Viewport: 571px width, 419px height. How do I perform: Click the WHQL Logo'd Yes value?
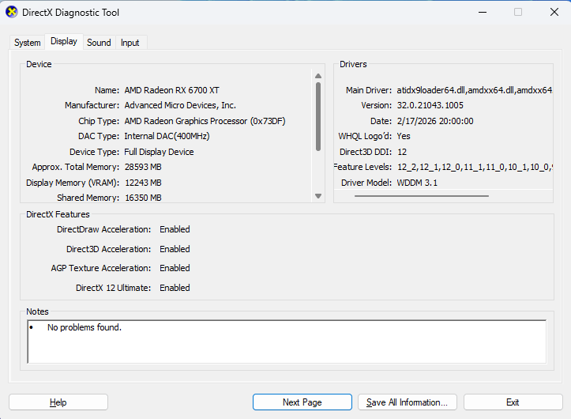[x=404, y=136]
